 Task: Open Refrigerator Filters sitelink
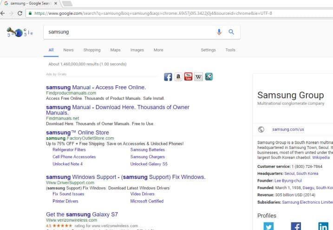coord(69,150)
